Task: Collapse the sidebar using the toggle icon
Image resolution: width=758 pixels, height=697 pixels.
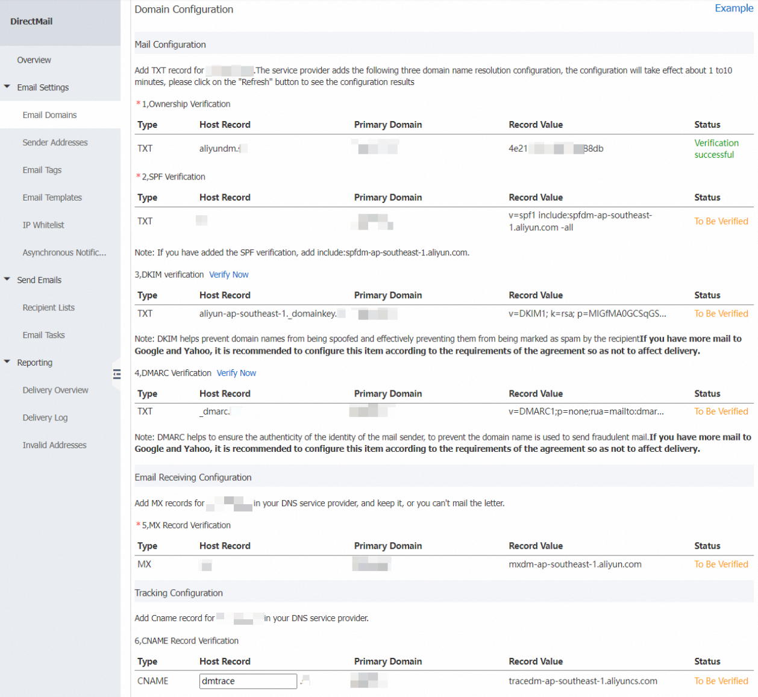Action: point(117,374)
